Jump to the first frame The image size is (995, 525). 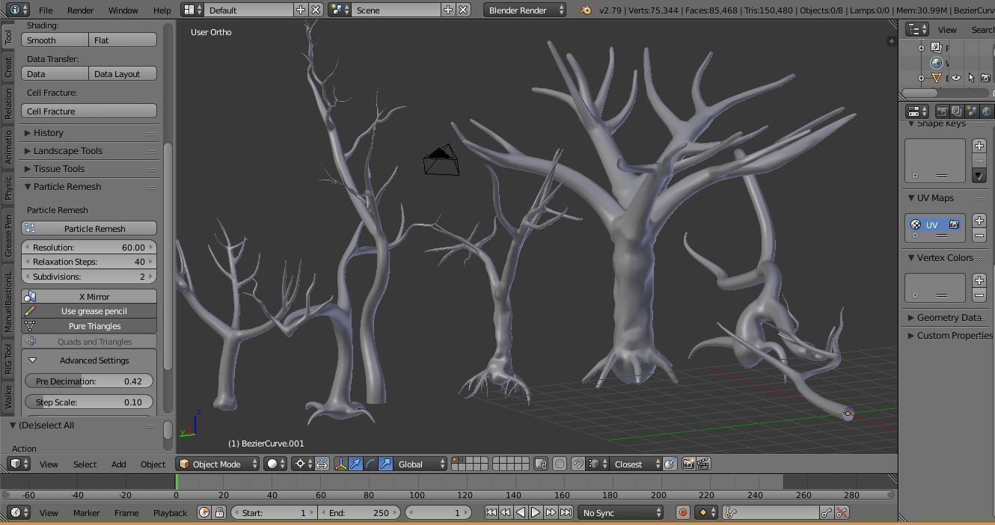click(491, 512)
